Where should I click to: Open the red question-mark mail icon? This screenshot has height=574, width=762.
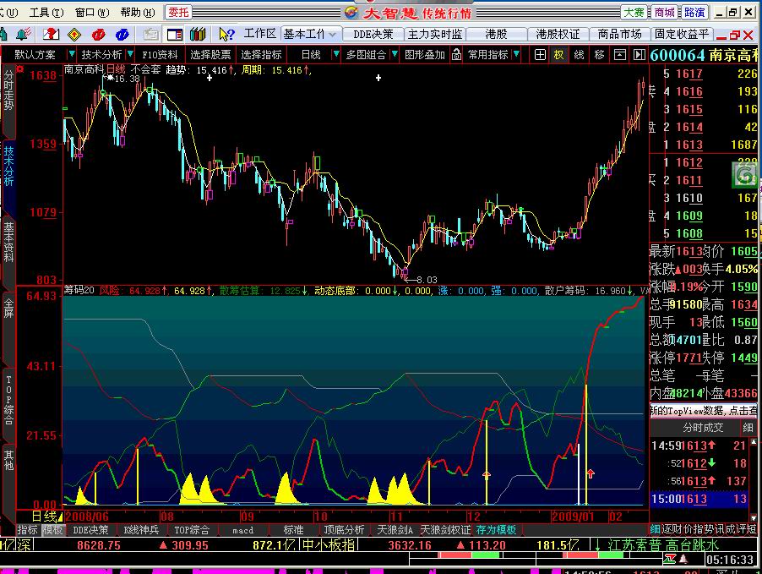pos(51,34)
